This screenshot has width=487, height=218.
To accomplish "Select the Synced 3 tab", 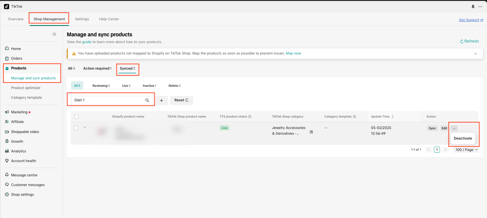I will pyautogui.click(x=128, y=68).
